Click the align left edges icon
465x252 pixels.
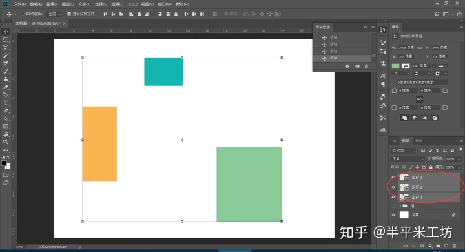coord(131,14)
